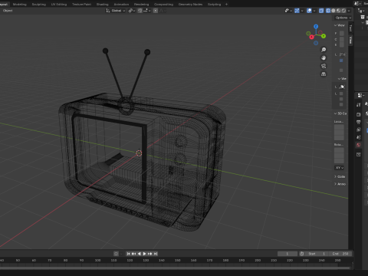Image resolution: width=368 pixels, height=276 pixels.
Task: Toggle show overlays button
Action: [309, 11]
